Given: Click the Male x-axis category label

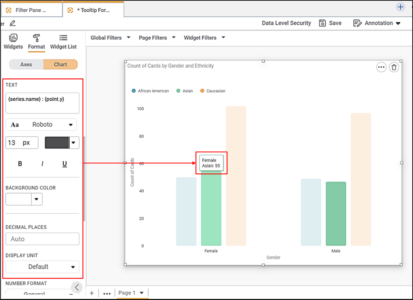Looking at the screenshot, I should 336,251.
